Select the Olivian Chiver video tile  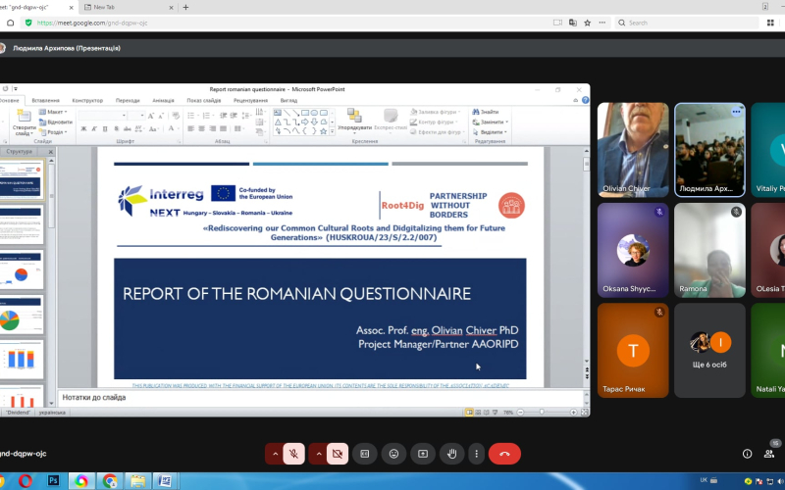click(x=633, y=150)
